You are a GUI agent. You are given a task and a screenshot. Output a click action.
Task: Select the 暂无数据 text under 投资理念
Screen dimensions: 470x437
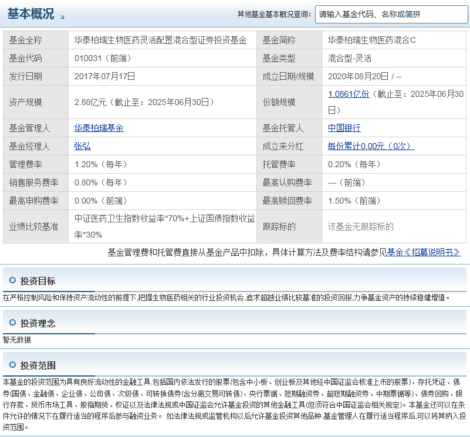tap(17, 340)
